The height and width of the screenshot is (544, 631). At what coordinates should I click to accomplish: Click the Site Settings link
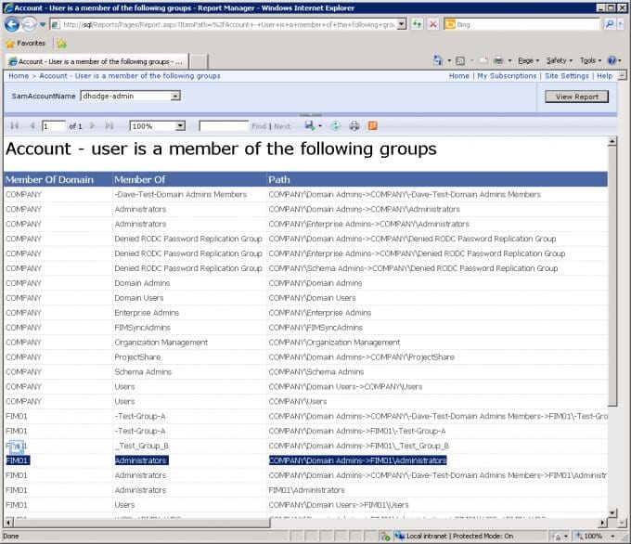tap(567, 76)
